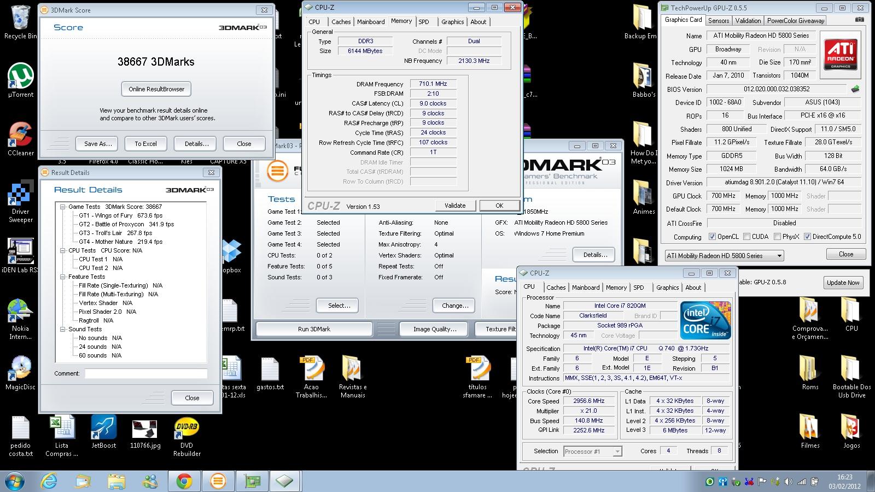Click the Online ResultBrowser button
Image resolution: width=875 pixels, height=492 pixels.
click(x=156, y=89)
